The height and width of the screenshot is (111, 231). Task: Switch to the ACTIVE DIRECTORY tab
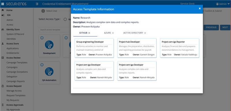point(133,33)
